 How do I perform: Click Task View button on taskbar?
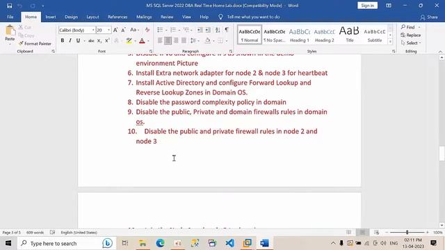pos(125,243)
